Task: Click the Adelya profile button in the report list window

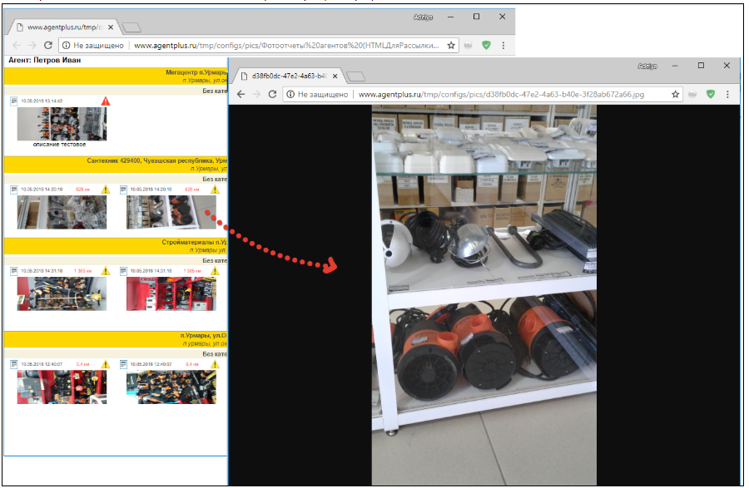Action: [x=423, y=17]
